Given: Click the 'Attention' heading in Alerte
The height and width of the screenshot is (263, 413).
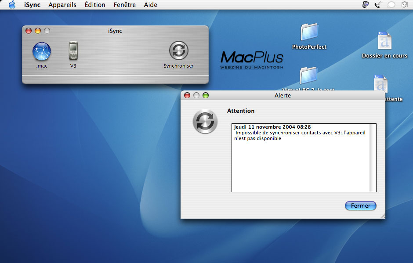Looking at the screenshot, I should [241, 111].
